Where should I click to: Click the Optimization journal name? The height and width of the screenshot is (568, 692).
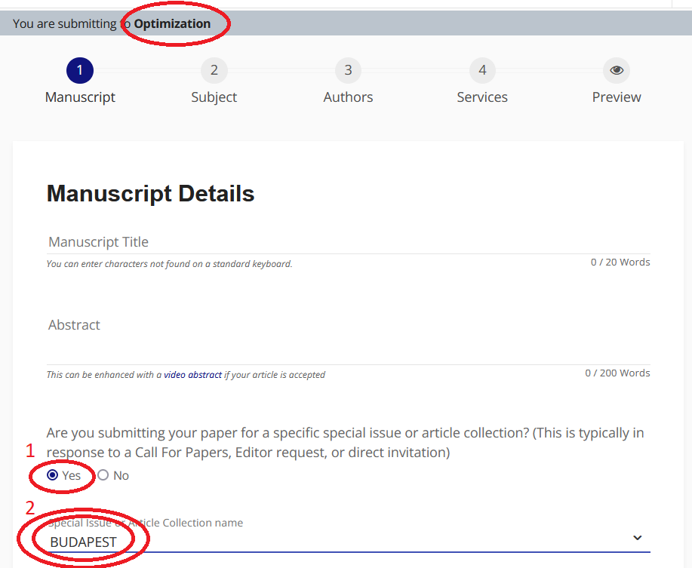coord(172,23)
